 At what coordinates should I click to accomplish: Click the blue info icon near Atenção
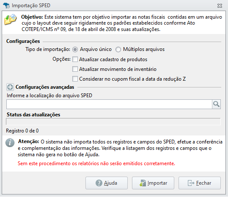[10, 143]
